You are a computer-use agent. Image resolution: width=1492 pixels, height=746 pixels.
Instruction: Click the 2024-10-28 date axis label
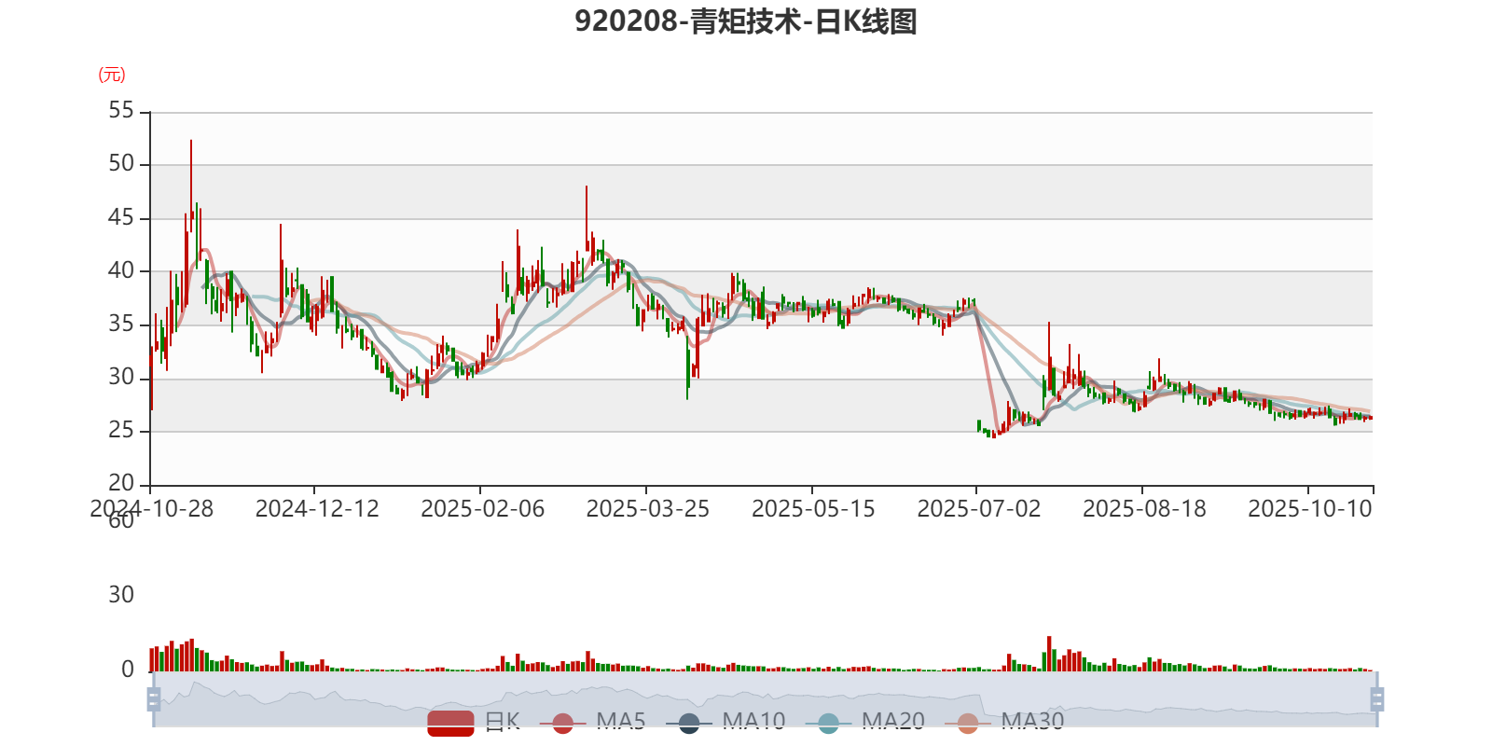click(x=151, y=508)
